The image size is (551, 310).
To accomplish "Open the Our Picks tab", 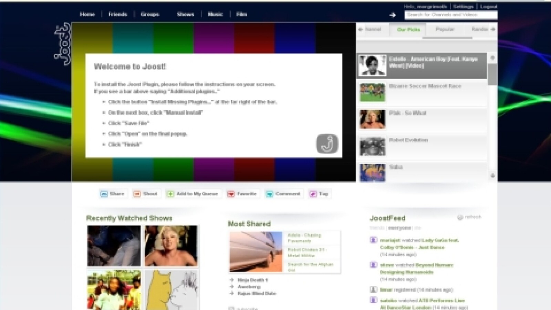I will 408,30.
